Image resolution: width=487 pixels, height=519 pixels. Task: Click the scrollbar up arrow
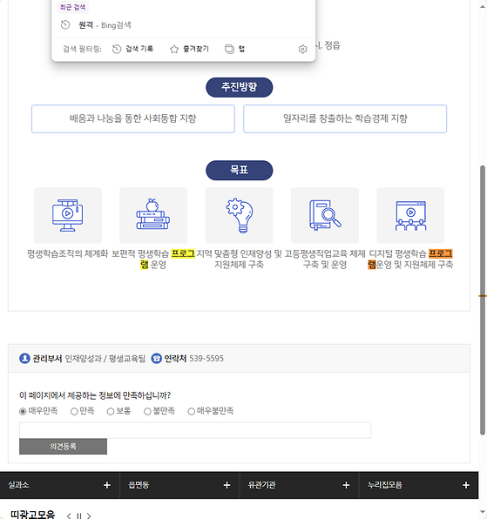pos(483,7)
